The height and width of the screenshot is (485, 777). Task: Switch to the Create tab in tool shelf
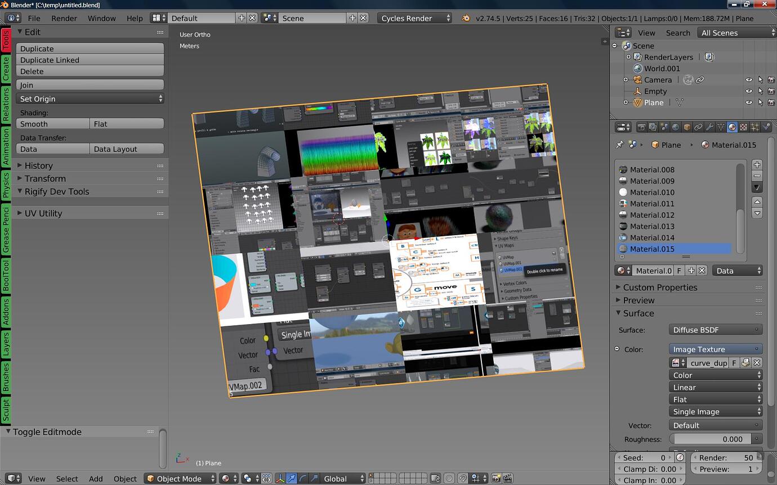pyautogui.click(x=6, y=69)
